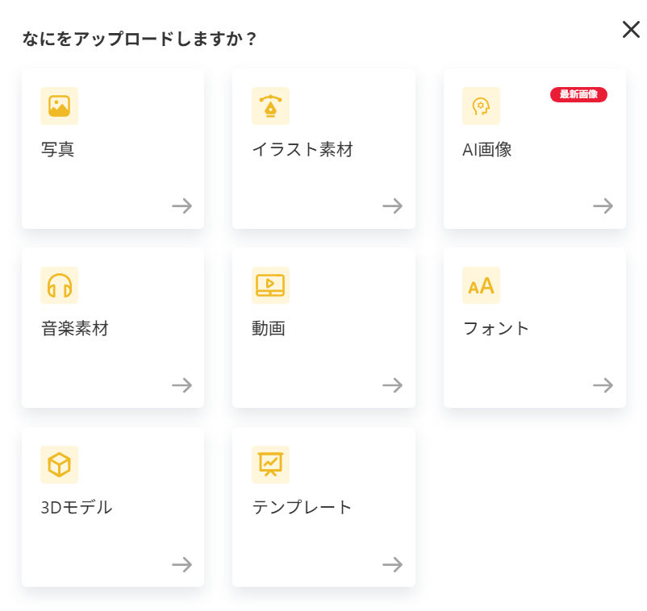Image resolution: width=647 pixels, height=611 pixels.
Task: Open 3Dモデル card via its arrow
Action: (182, 564)
